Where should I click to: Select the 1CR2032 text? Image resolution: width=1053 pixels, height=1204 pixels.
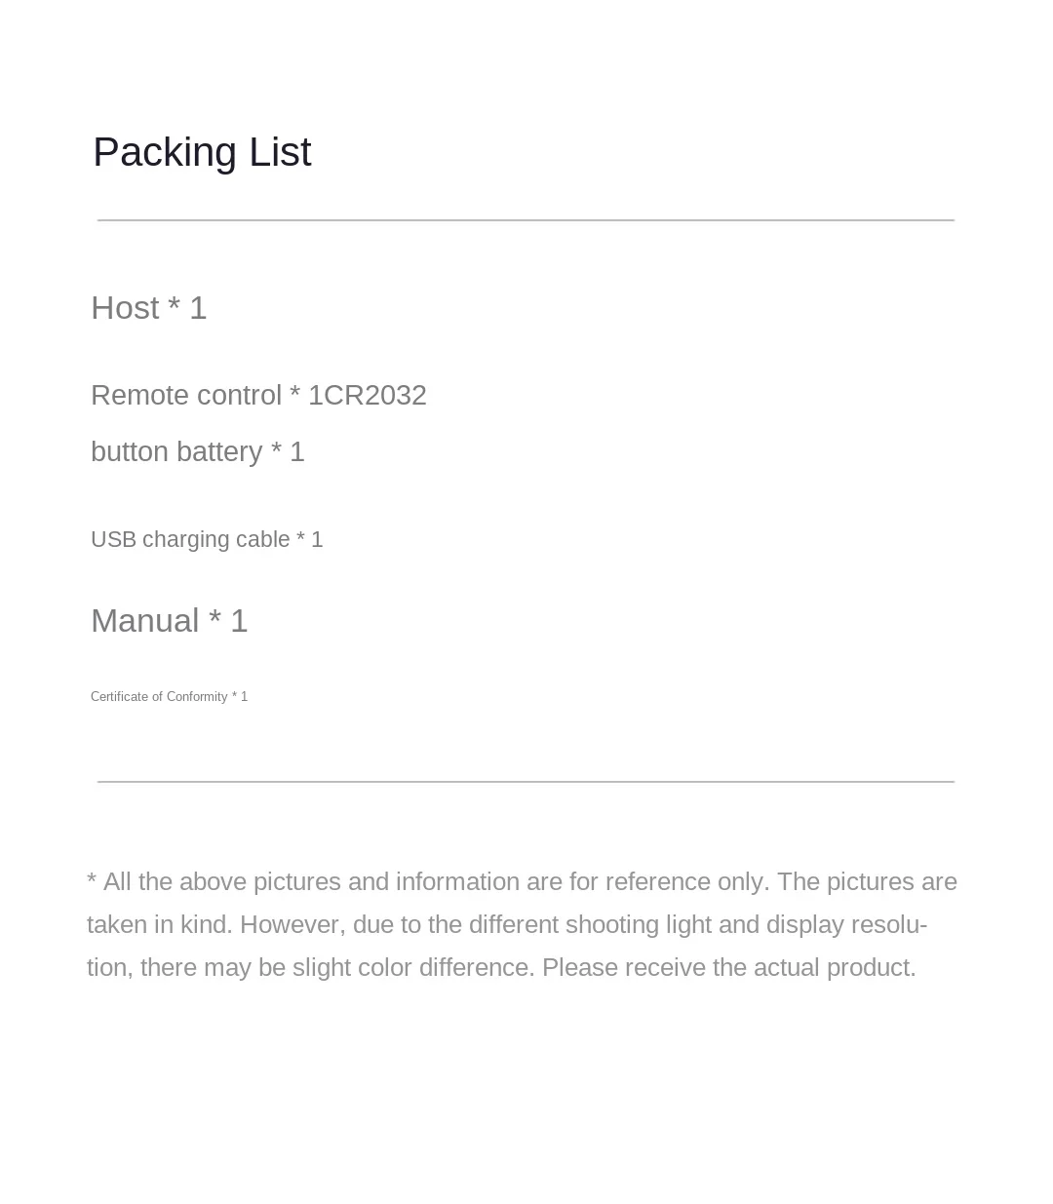point(368,395)
